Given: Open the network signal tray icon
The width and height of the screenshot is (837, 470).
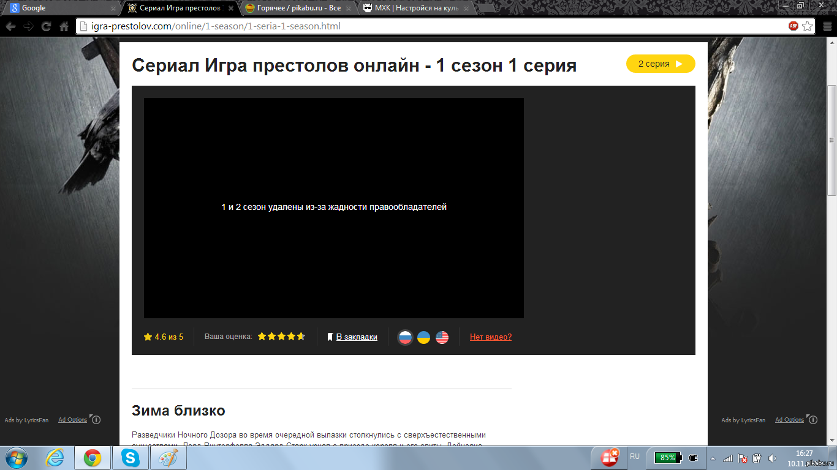Looking at the screenshot, I should [x=728, y=458].
